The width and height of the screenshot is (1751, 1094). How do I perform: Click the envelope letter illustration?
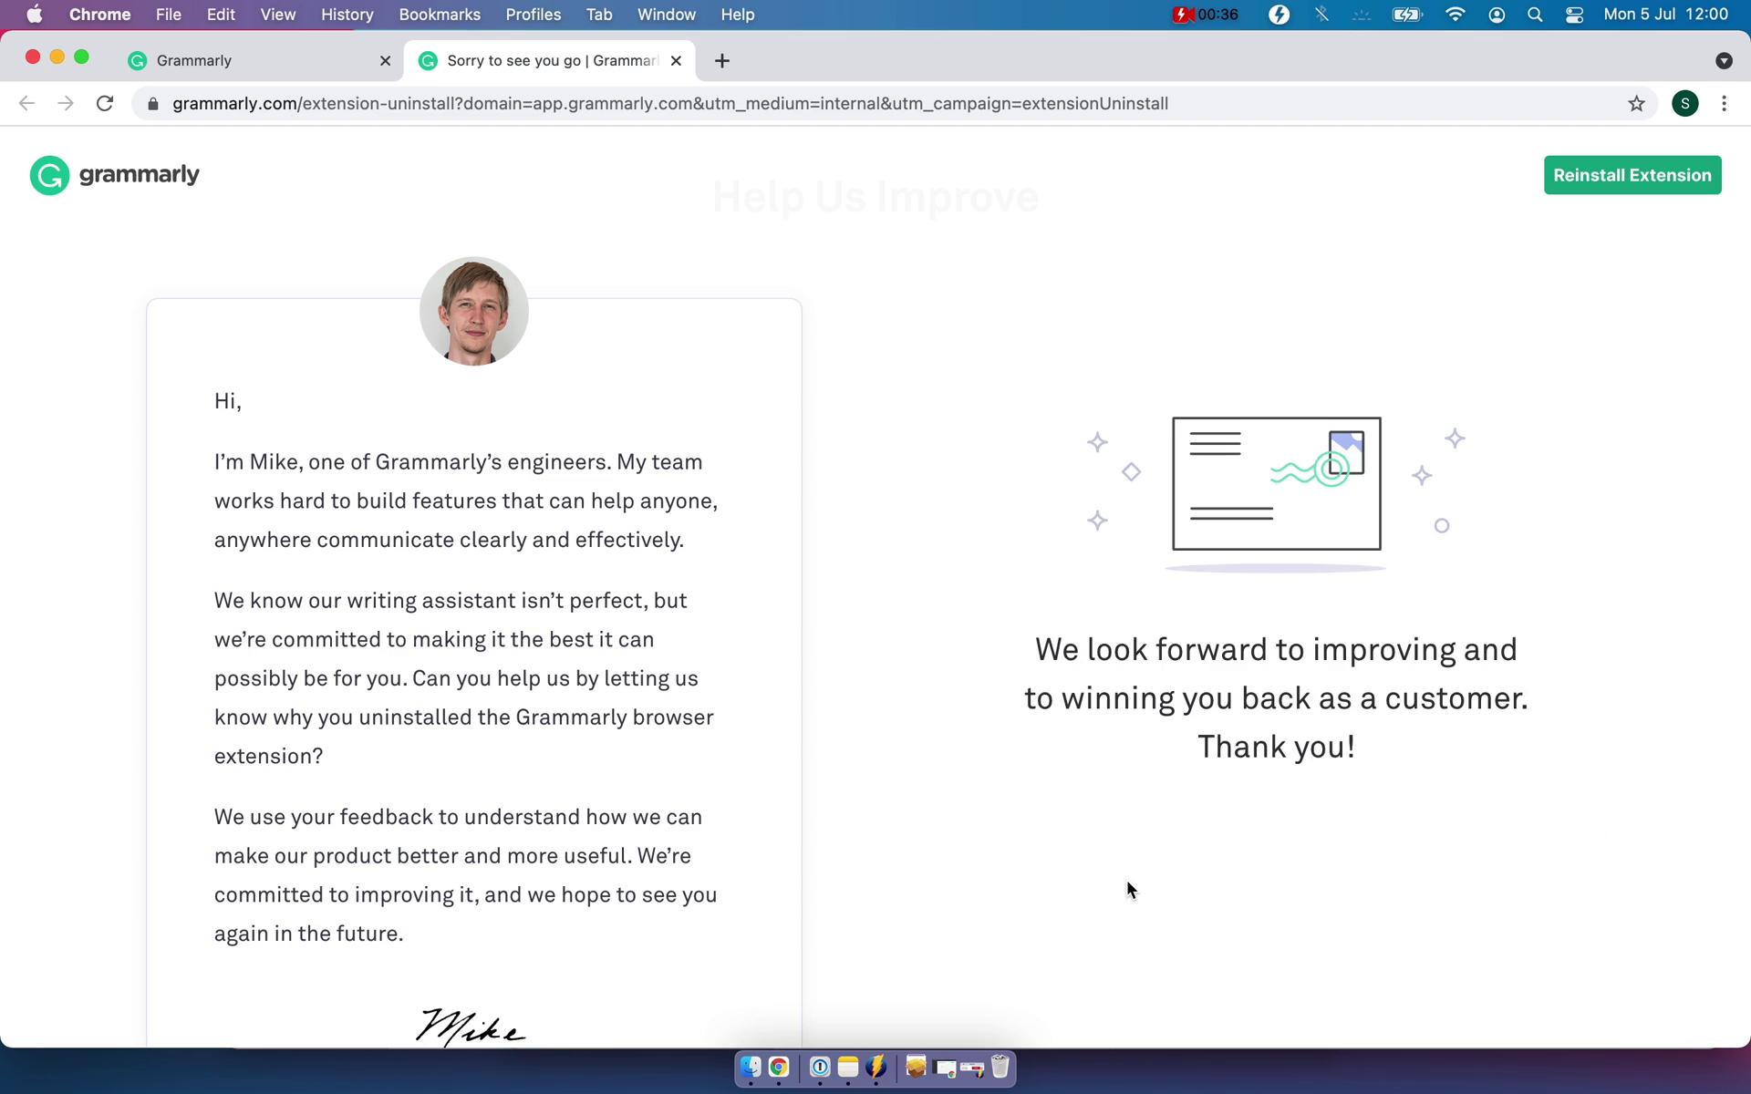pyautogui.click(x=1277, y=483)
